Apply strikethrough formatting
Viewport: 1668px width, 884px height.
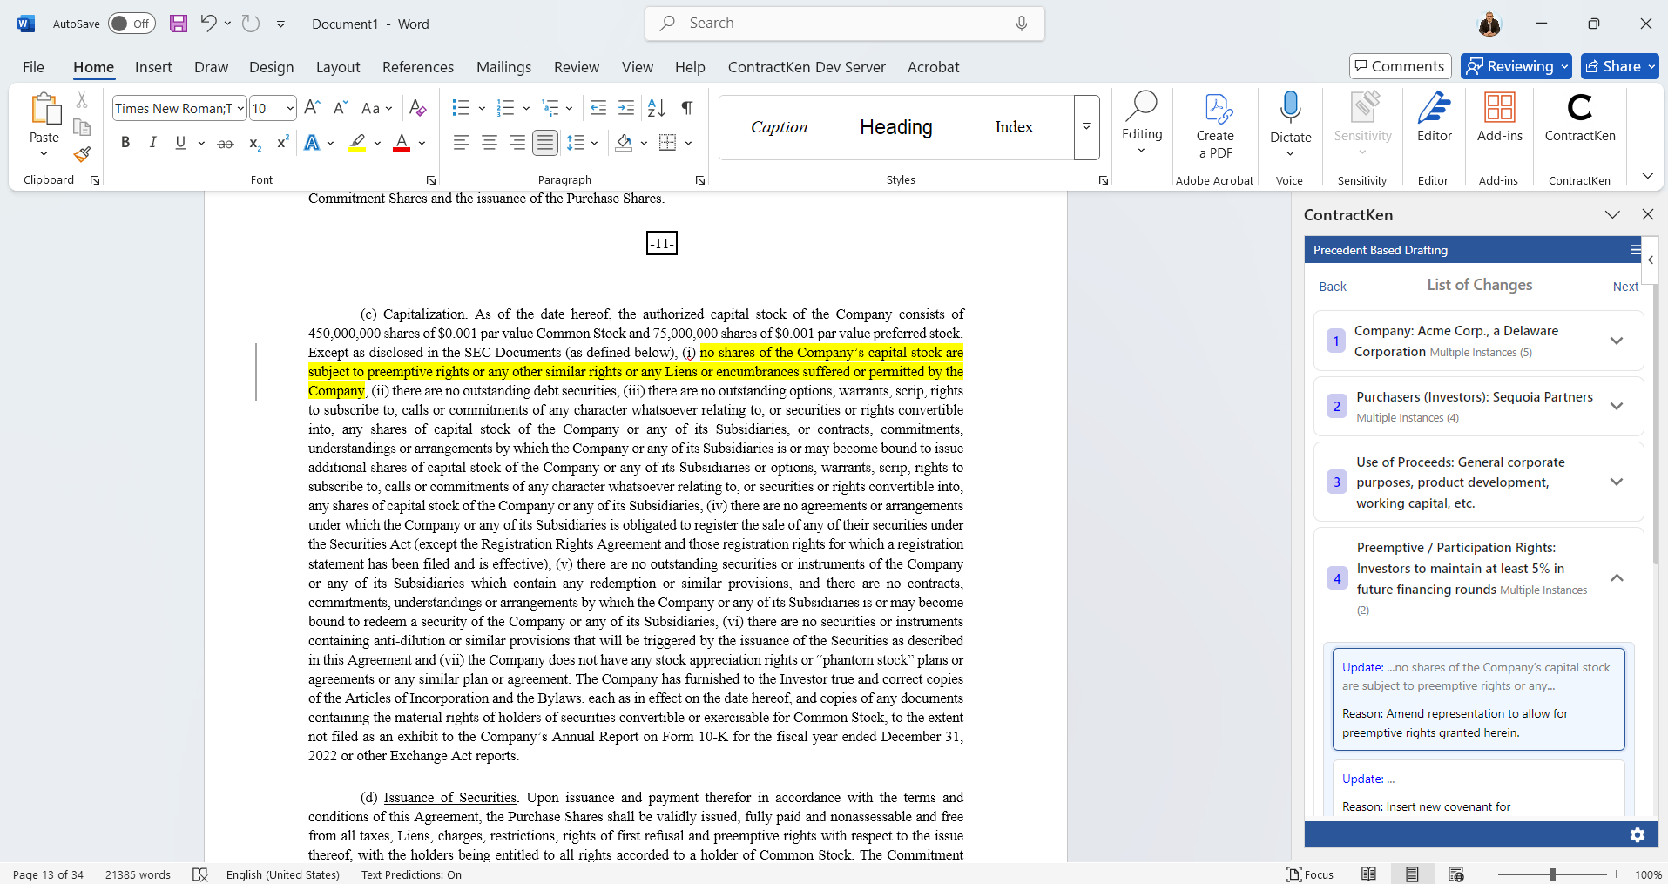click(x=226, y=143)
